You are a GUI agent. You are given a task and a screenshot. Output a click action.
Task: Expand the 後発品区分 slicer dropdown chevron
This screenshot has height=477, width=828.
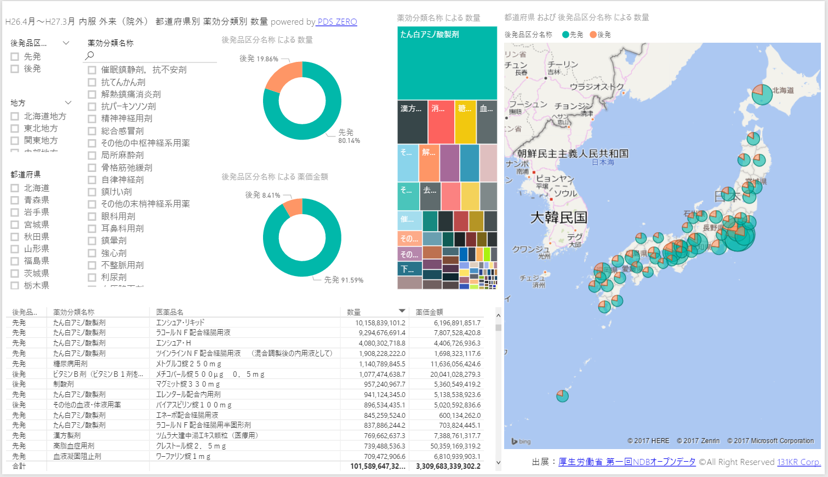(66, 43)
